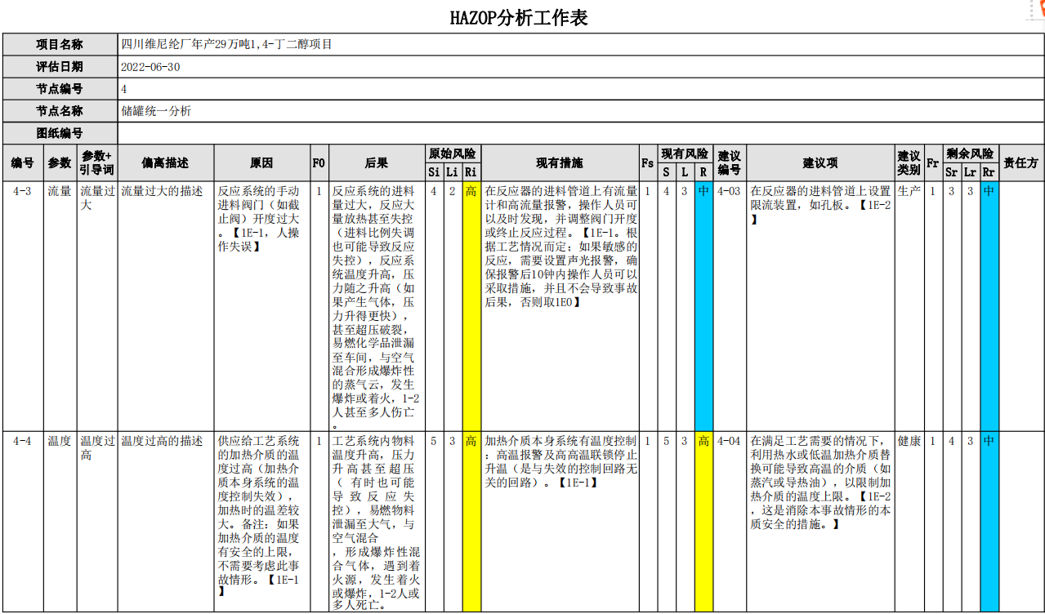Select row number cell 4-3
The image size is (1045, 614).
tap(22, 306)
